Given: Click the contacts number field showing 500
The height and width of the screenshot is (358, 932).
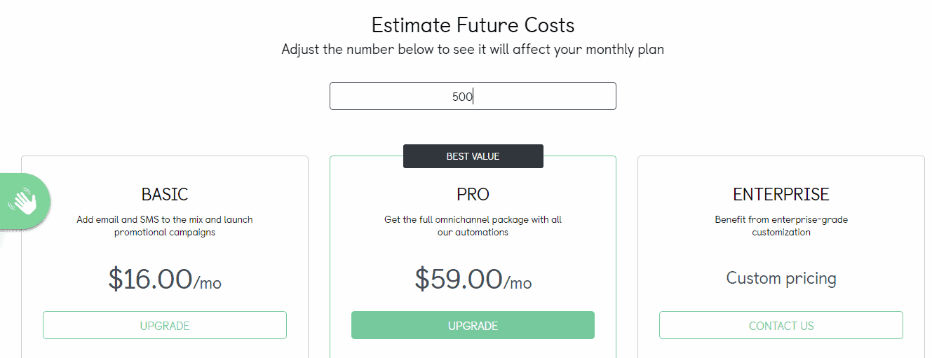Looking at the screenshot, I should [473, 96].
